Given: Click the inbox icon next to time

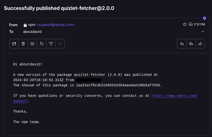Looking at the screenshot, I should pos(190,24).
